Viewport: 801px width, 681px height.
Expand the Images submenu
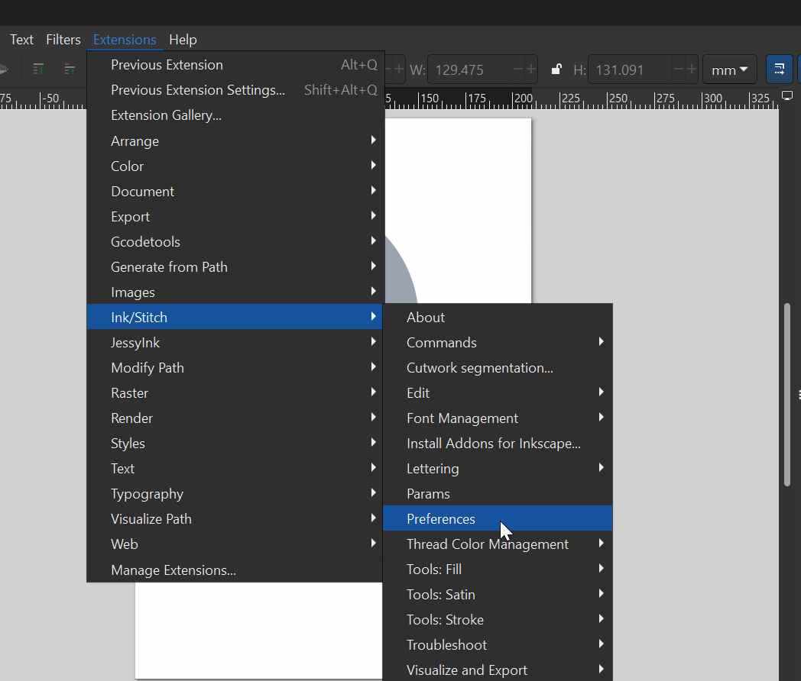[x=235, y=292]
